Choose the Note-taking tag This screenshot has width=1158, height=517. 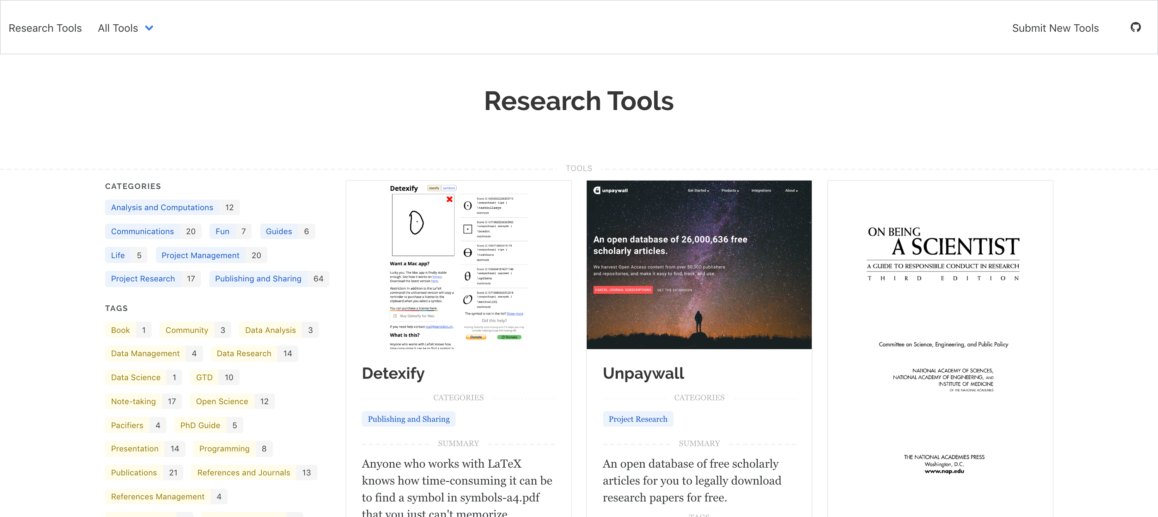click(133, 401)
